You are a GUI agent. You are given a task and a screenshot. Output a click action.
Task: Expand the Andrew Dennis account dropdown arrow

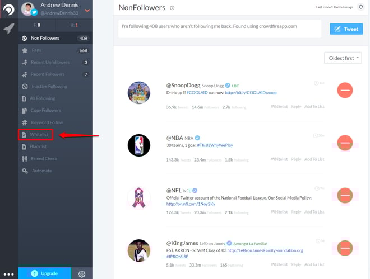pos(87,11)
